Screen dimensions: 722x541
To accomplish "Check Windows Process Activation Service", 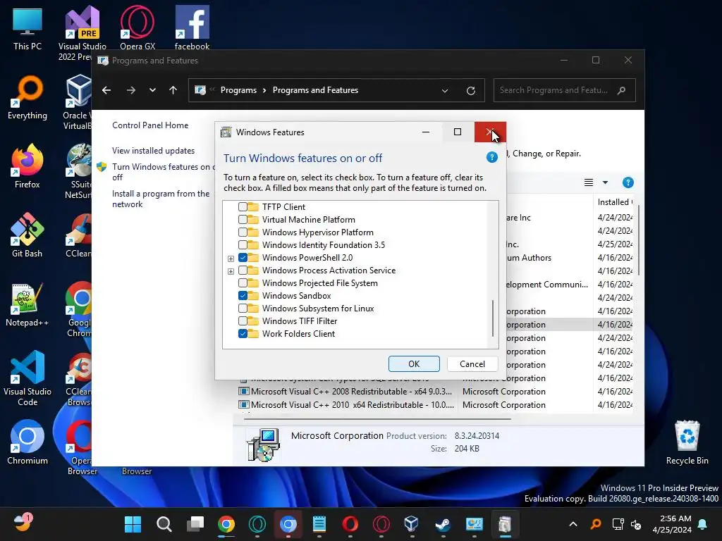I will tap(243, 270).
